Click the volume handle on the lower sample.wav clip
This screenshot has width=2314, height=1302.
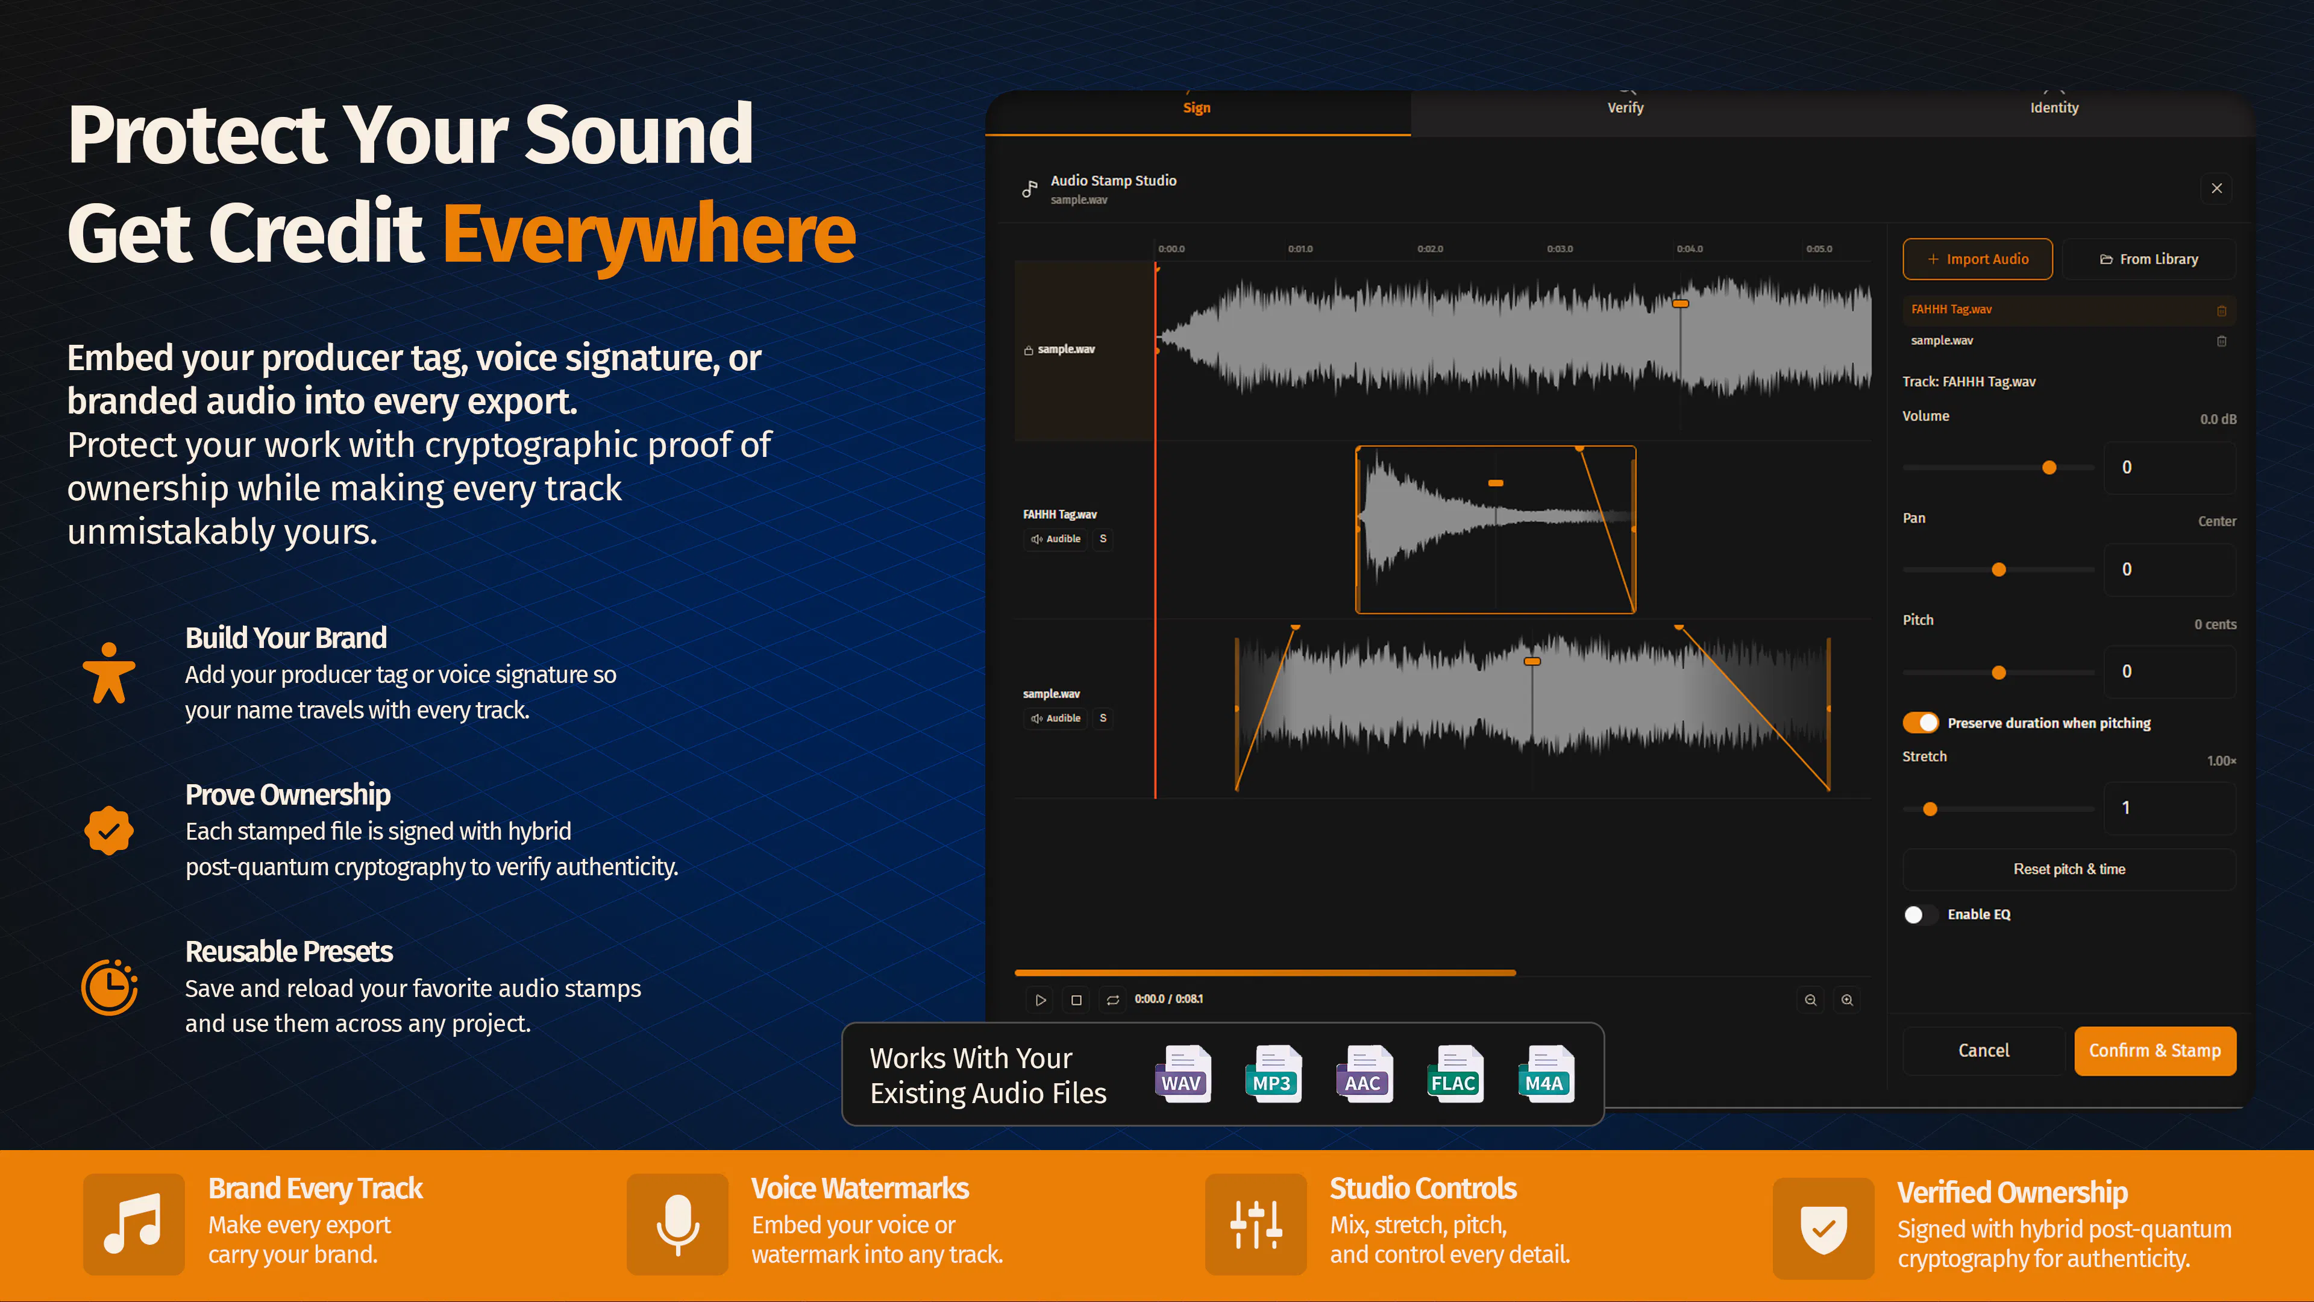(x=1532, y=661)
